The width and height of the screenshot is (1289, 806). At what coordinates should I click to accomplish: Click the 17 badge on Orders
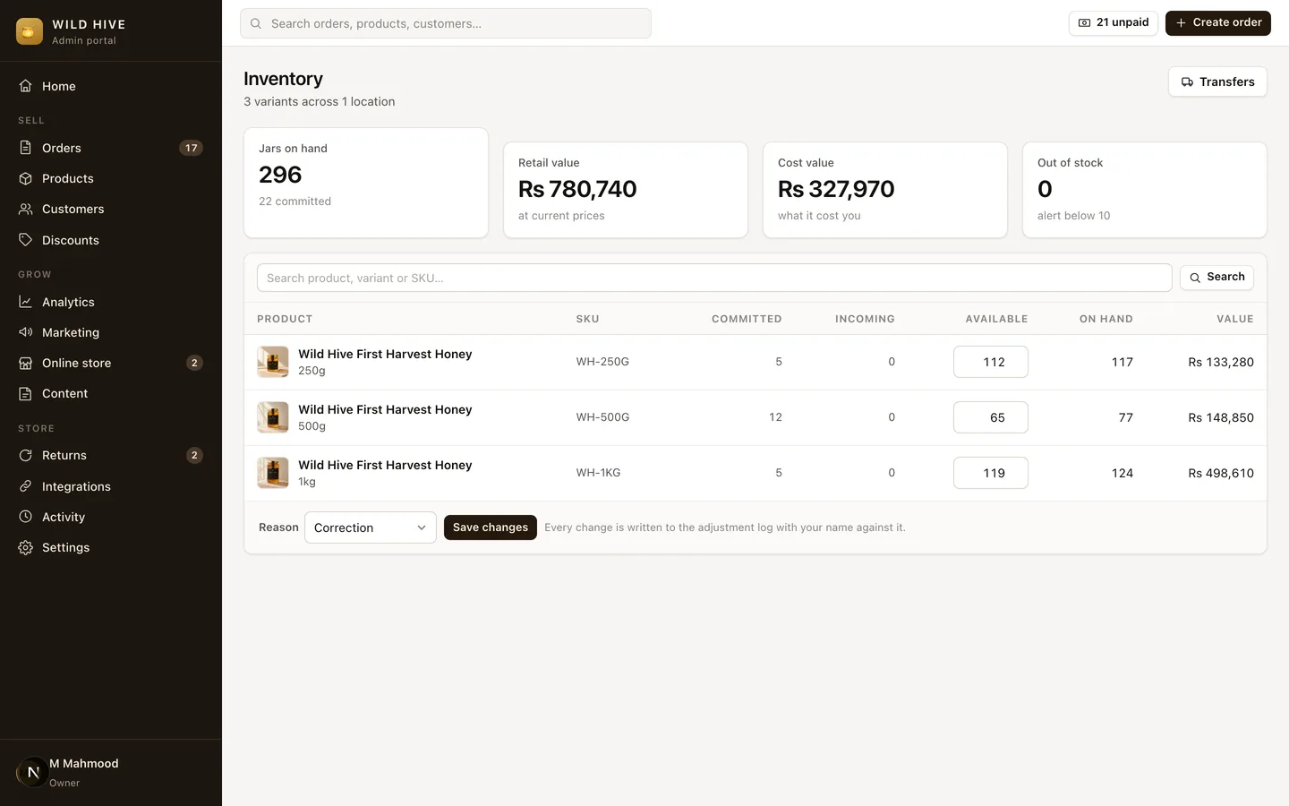tap(191, 148)
